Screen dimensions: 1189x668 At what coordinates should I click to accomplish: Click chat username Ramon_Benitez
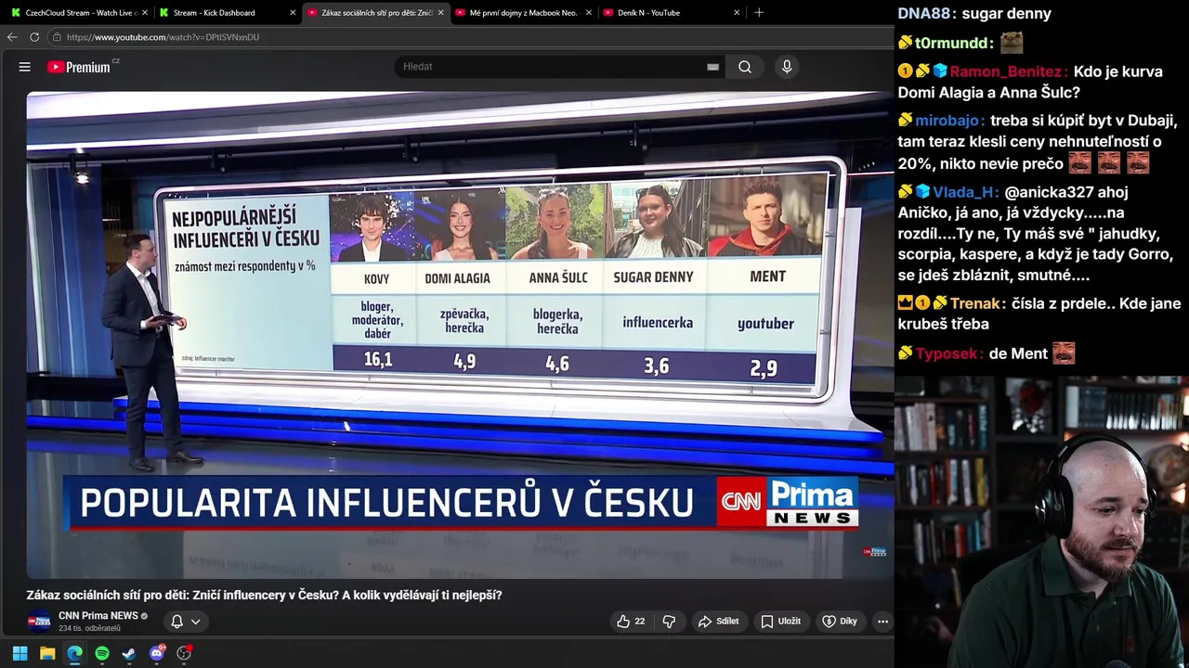point(1005,71)
